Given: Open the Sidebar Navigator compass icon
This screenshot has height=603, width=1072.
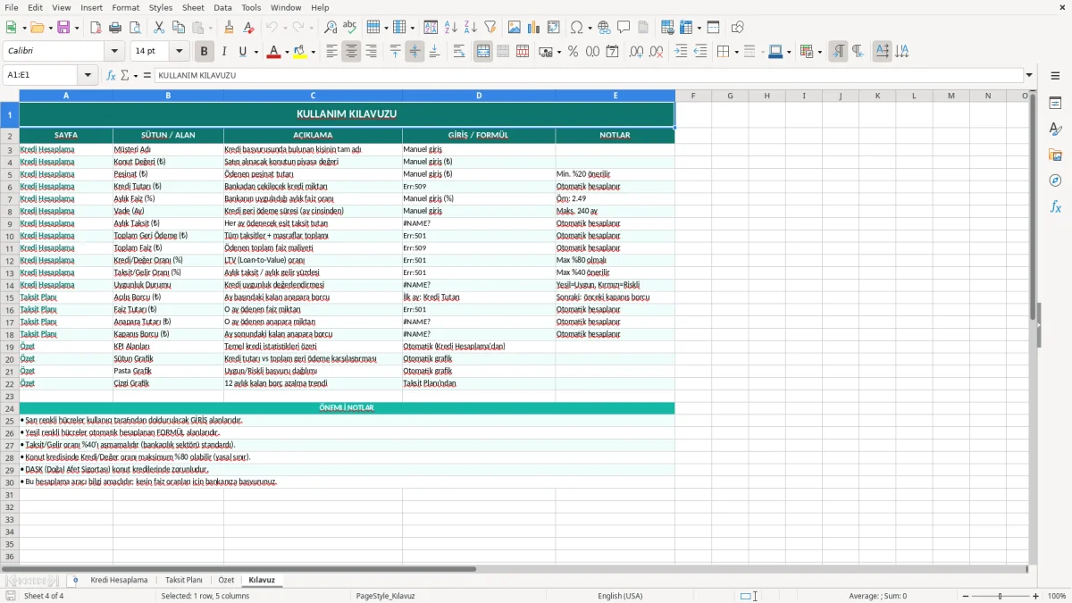Looking at the screenshot, I should [1055, 180].
